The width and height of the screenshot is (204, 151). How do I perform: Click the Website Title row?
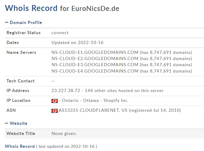104,134
